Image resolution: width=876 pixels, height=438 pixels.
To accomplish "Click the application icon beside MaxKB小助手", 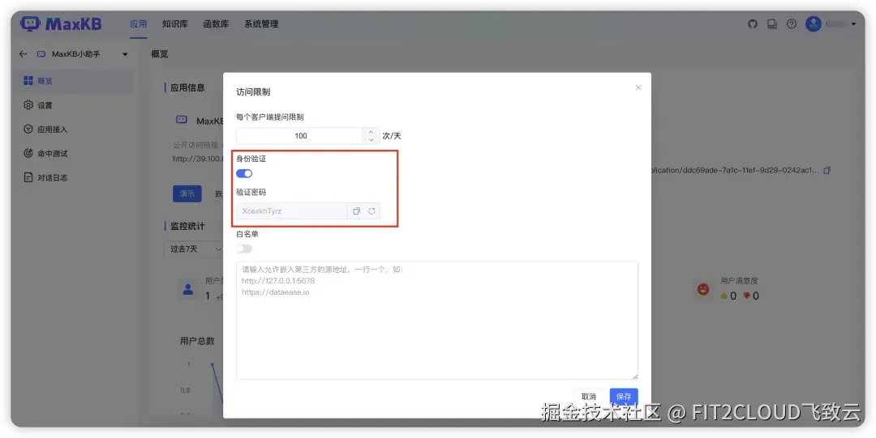I will click(41, 54).
